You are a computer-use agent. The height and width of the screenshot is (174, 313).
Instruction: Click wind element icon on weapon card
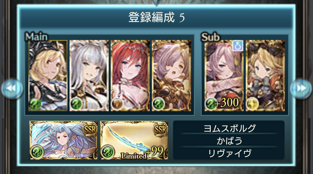point(108,152)
